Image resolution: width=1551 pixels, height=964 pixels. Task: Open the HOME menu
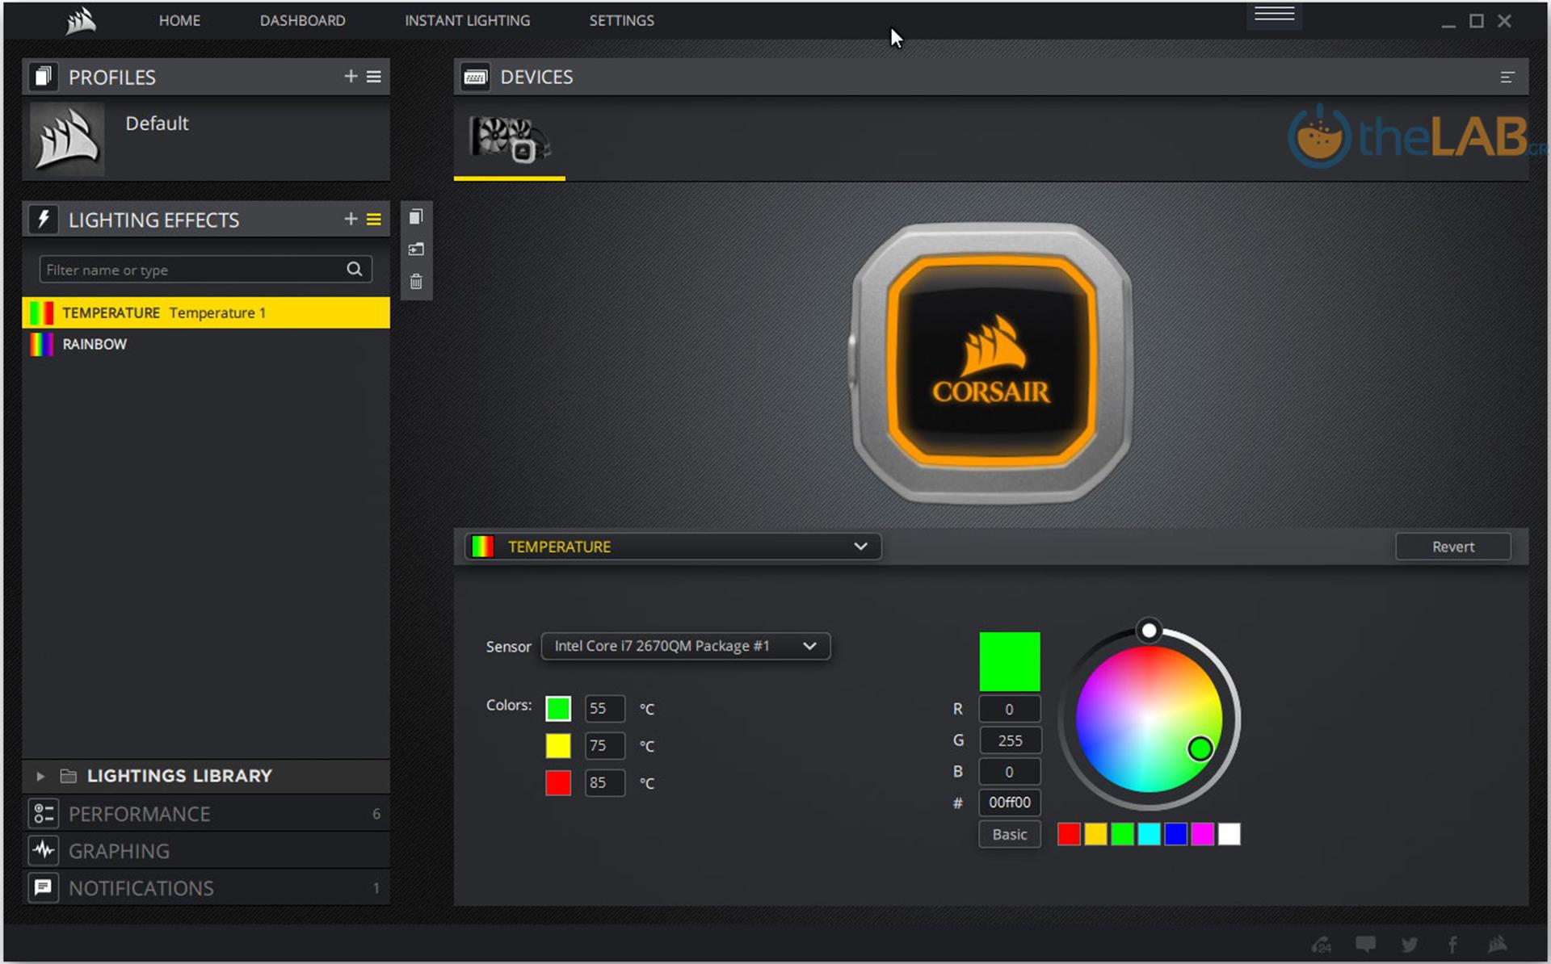point(179,21)
